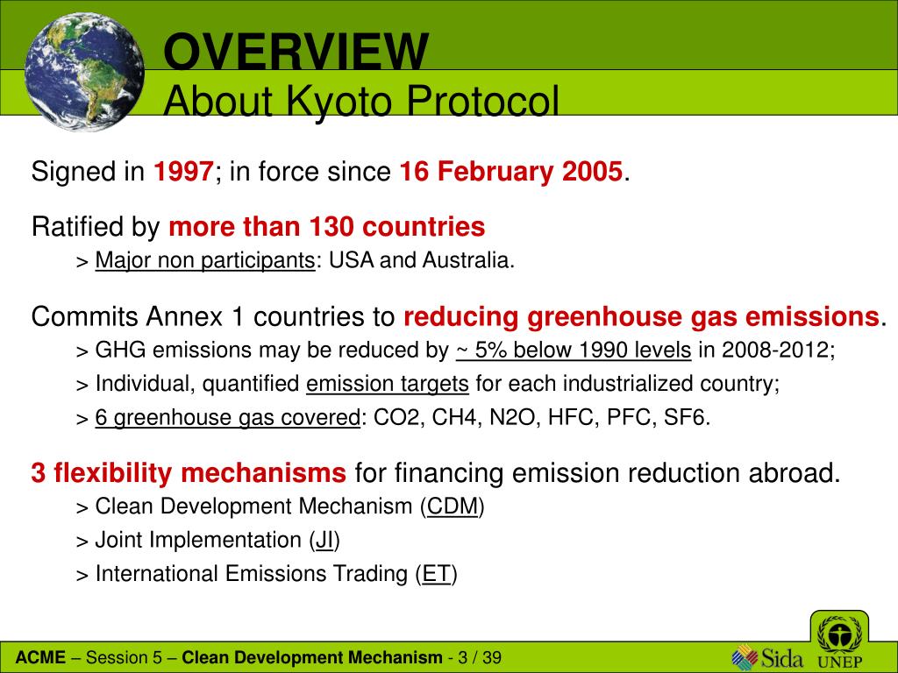Screen dimensions: 898x673
Task: Click the OVERVIEW heading
Action: click(296, 52)
